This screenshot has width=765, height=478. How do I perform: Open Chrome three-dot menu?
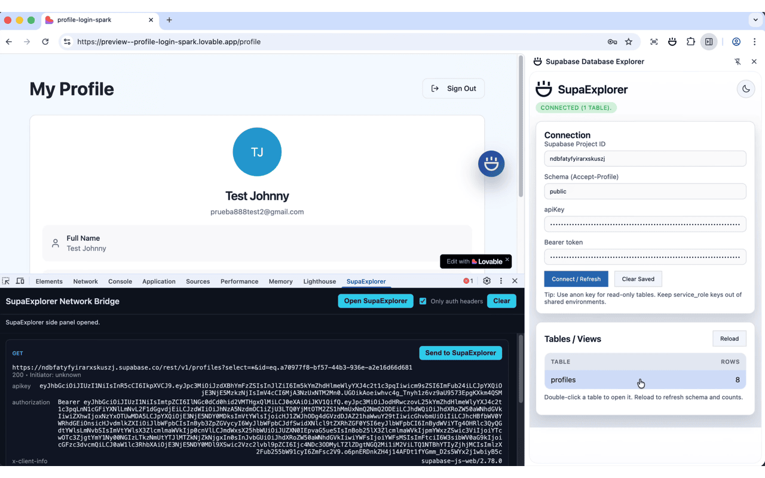click(754, 42)
